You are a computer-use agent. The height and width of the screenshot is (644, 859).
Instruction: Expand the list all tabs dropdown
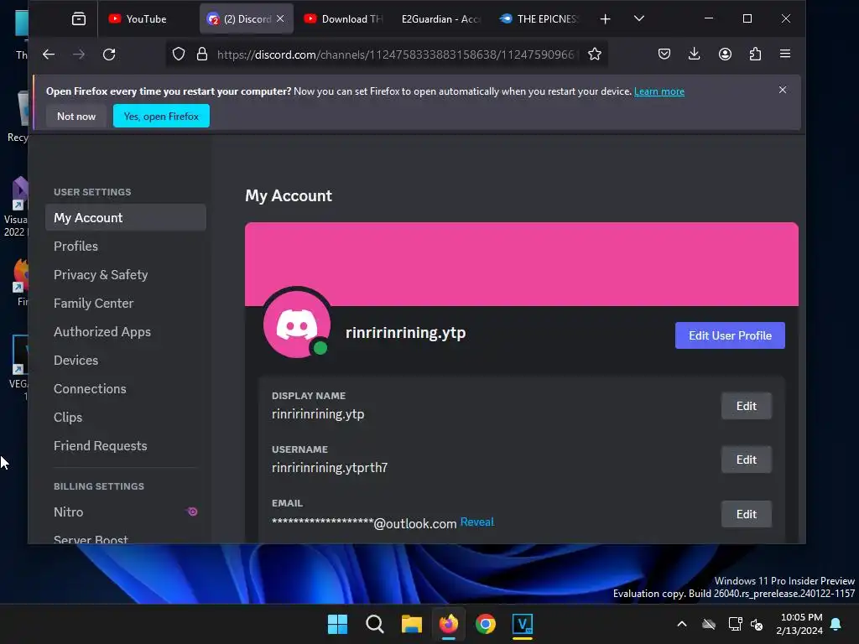point(638,18)
